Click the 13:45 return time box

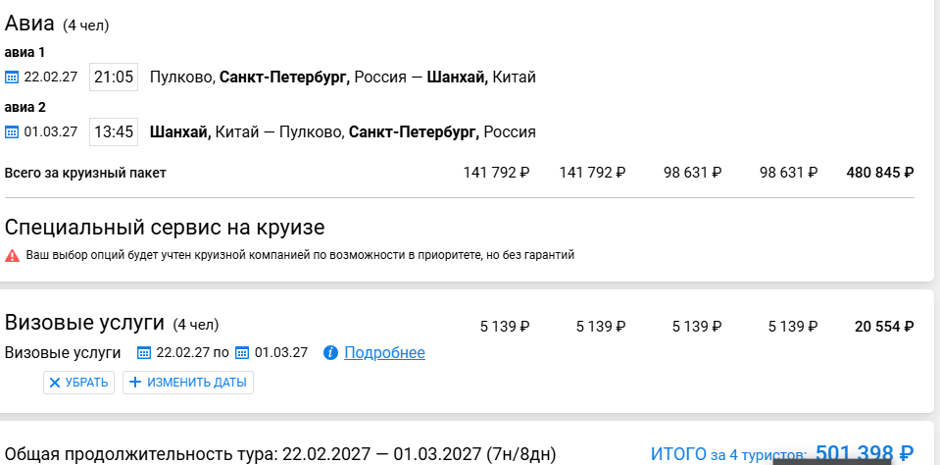pyautogui.click(x=114, y=132)
